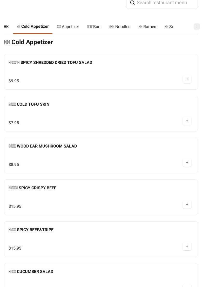Add Spicy Beef&Tripe to order
This screenshot has height=287, width=202.
pyautogui.click(x=187, y=246)
